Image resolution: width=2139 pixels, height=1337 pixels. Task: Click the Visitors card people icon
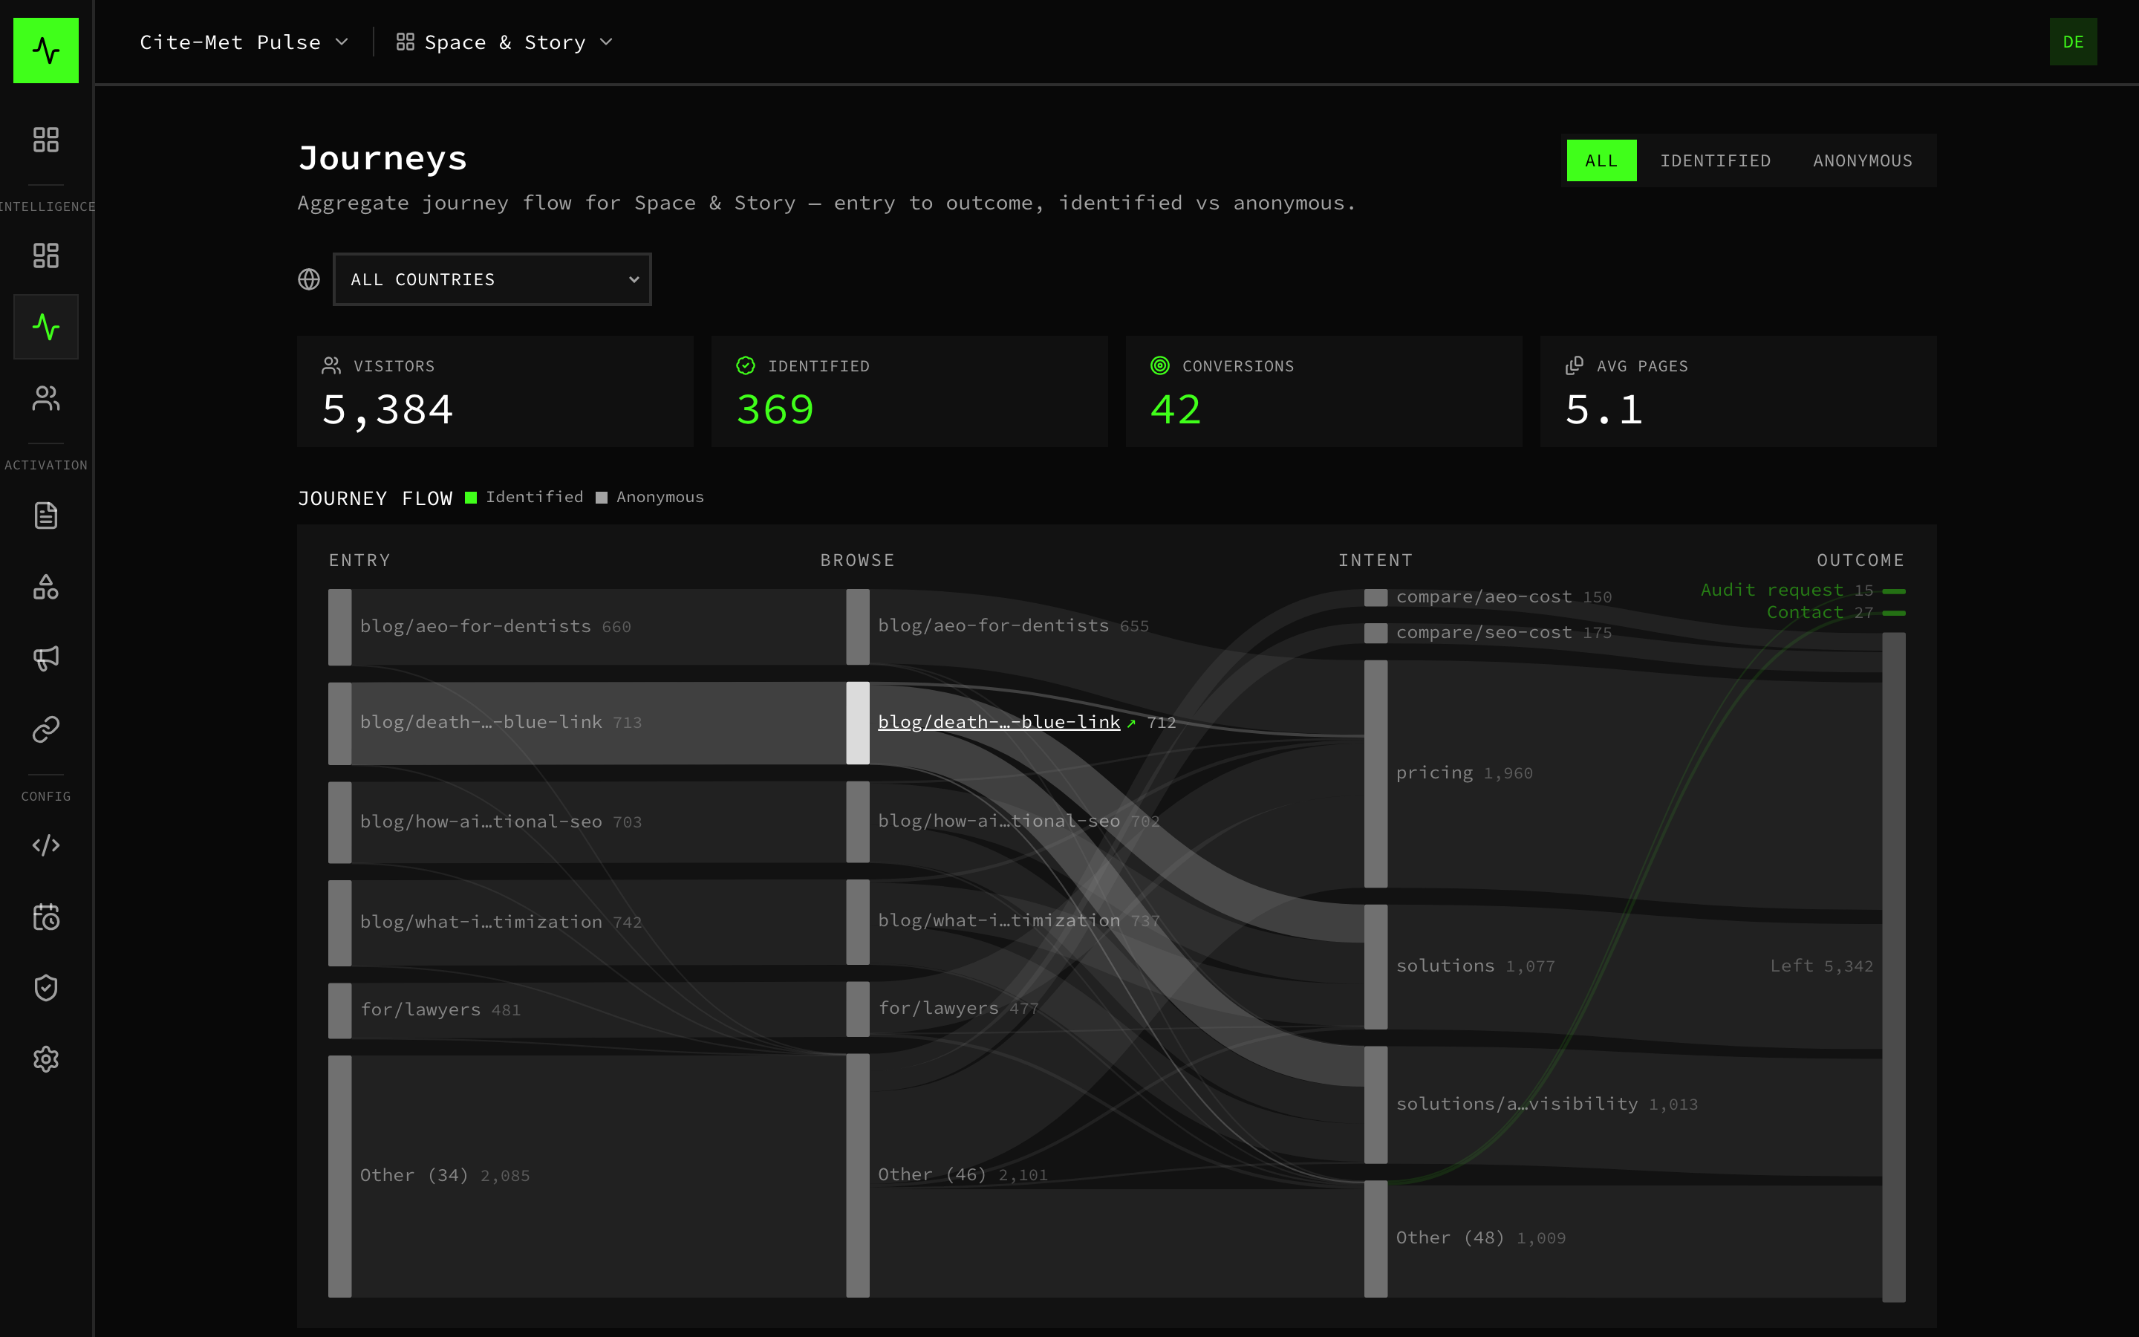pyautogui.click(x=331, y=365)
